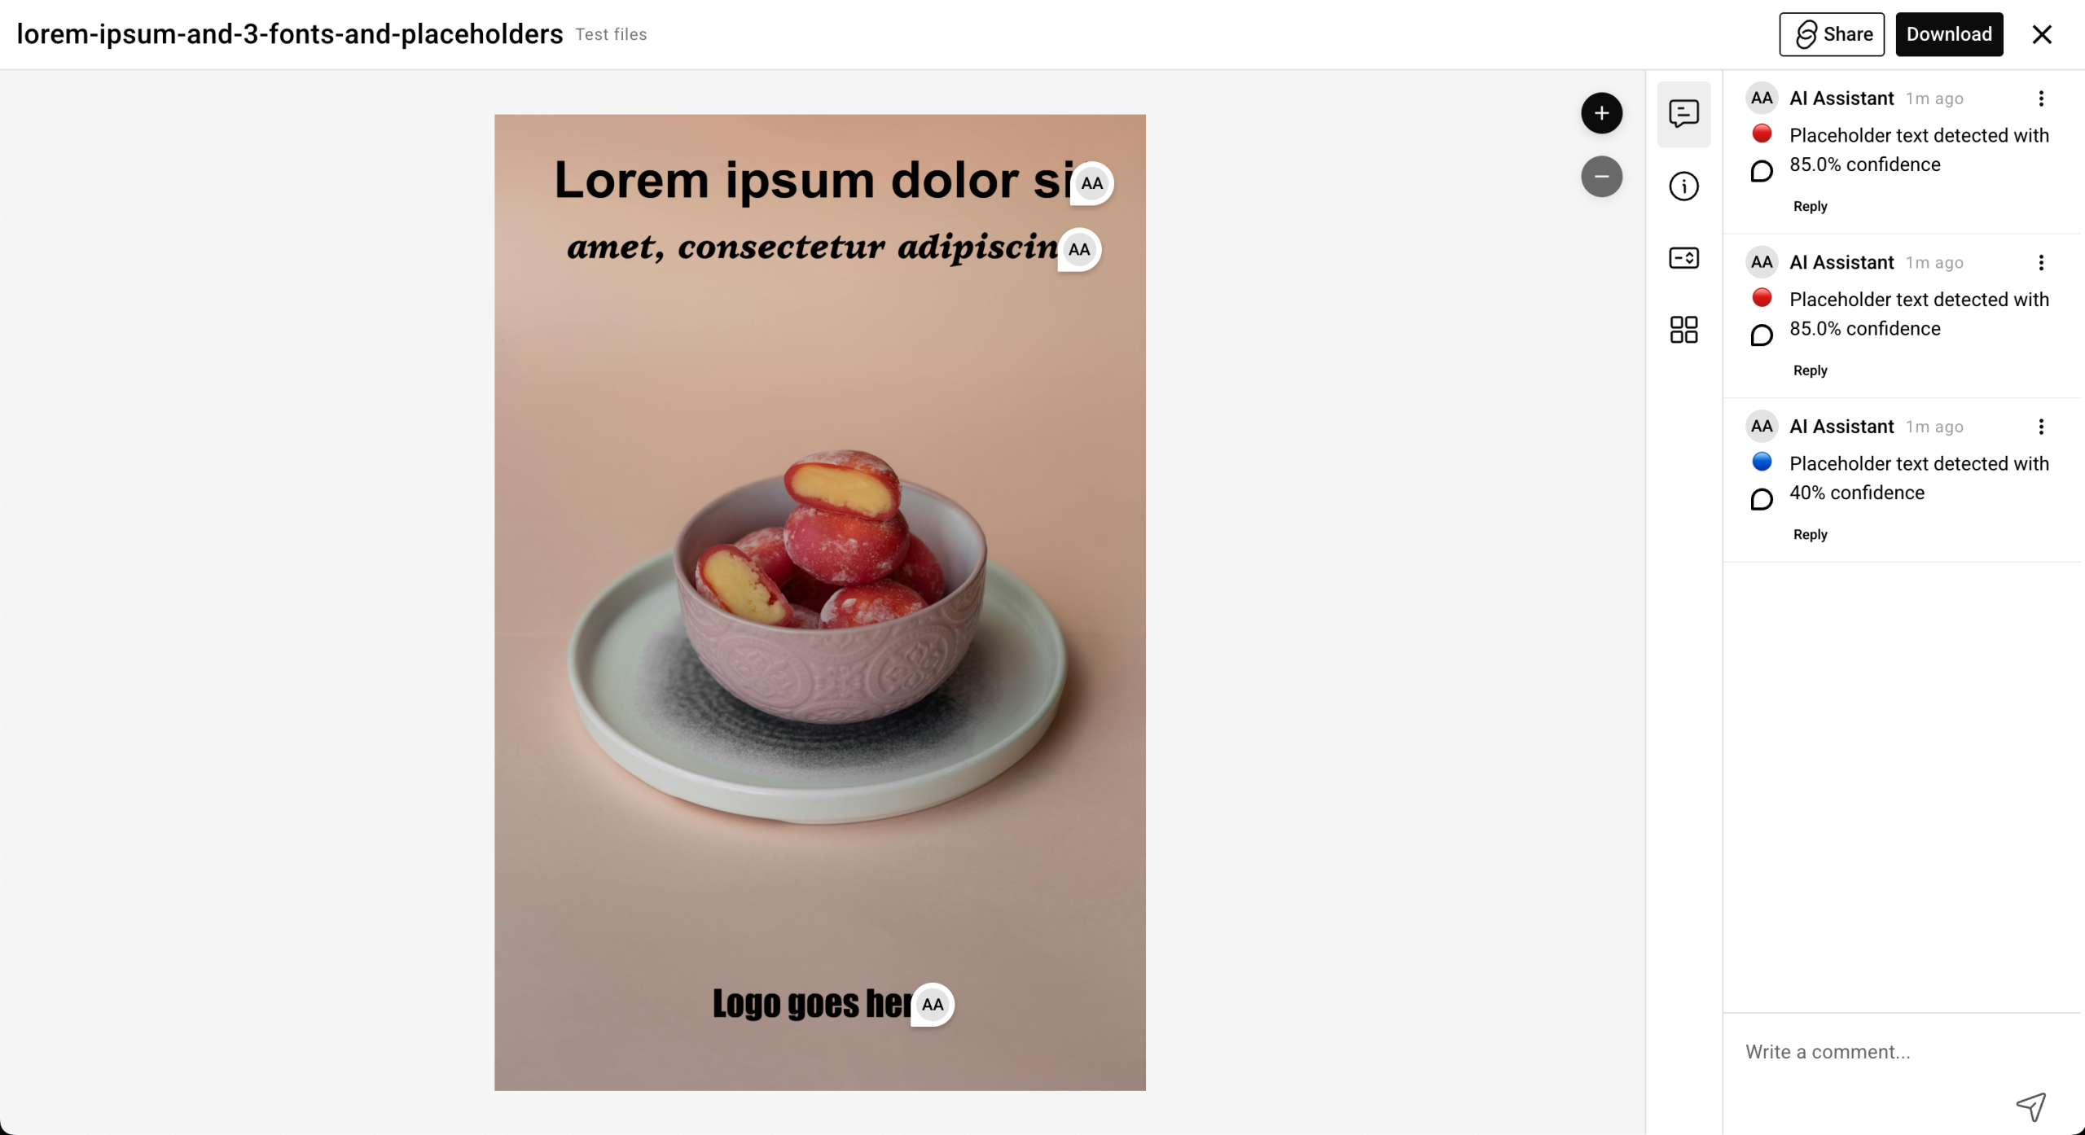Screen dimensions: 2085x1135
Task: Open the compare versions icon
Action: click(1683, 258)
